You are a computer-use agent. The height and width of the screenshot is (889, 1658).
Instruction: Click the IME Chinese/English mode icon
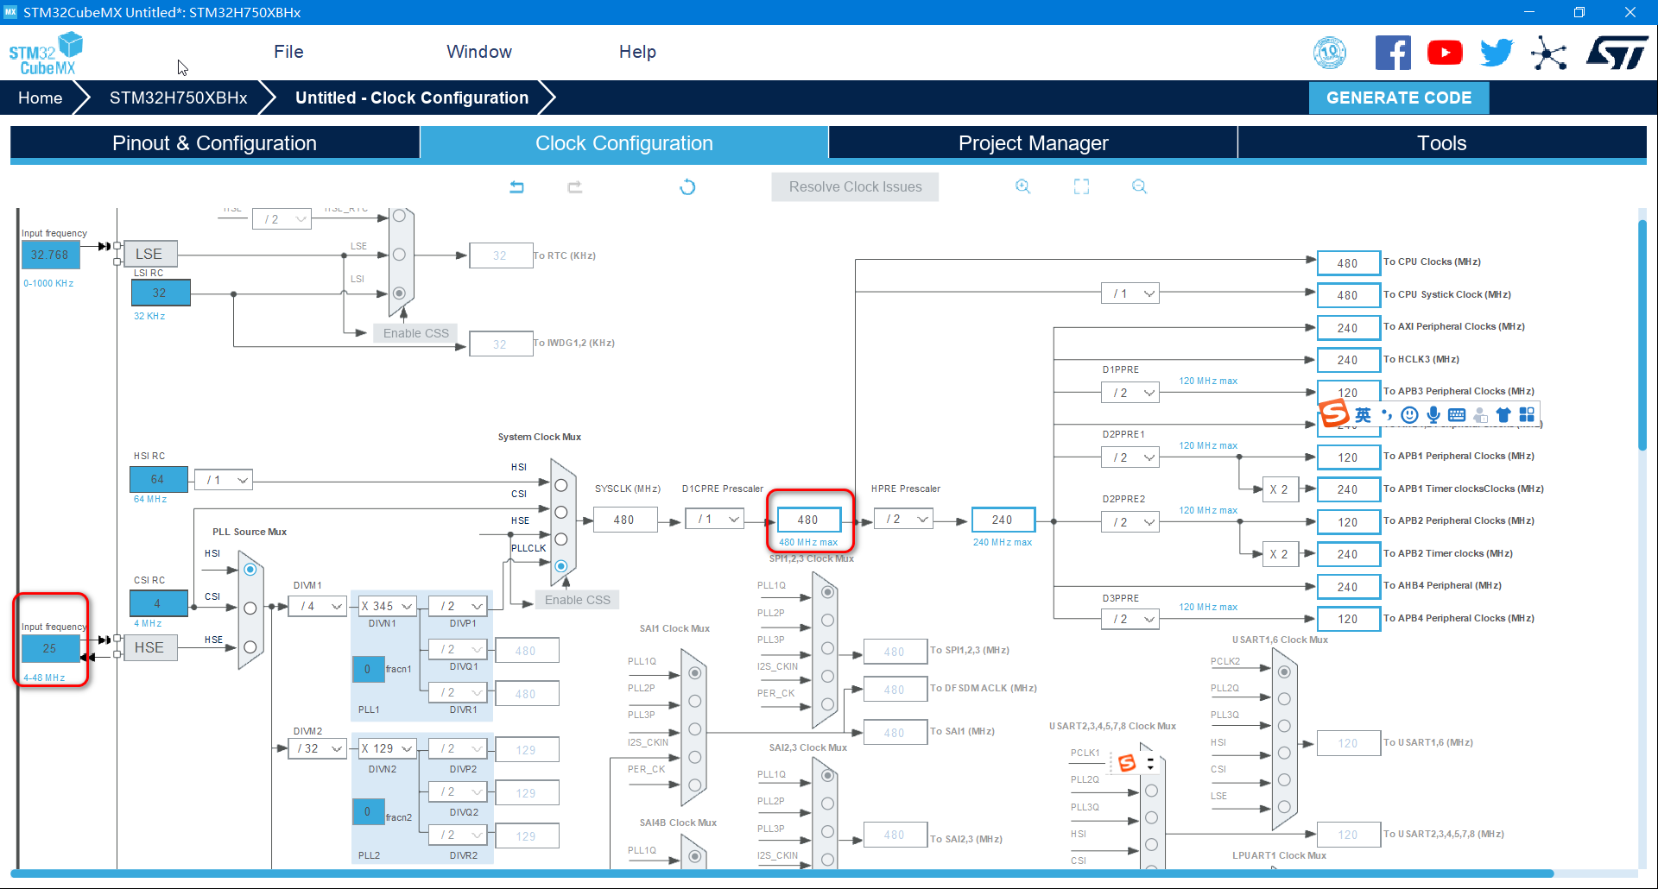(1363, 415)
